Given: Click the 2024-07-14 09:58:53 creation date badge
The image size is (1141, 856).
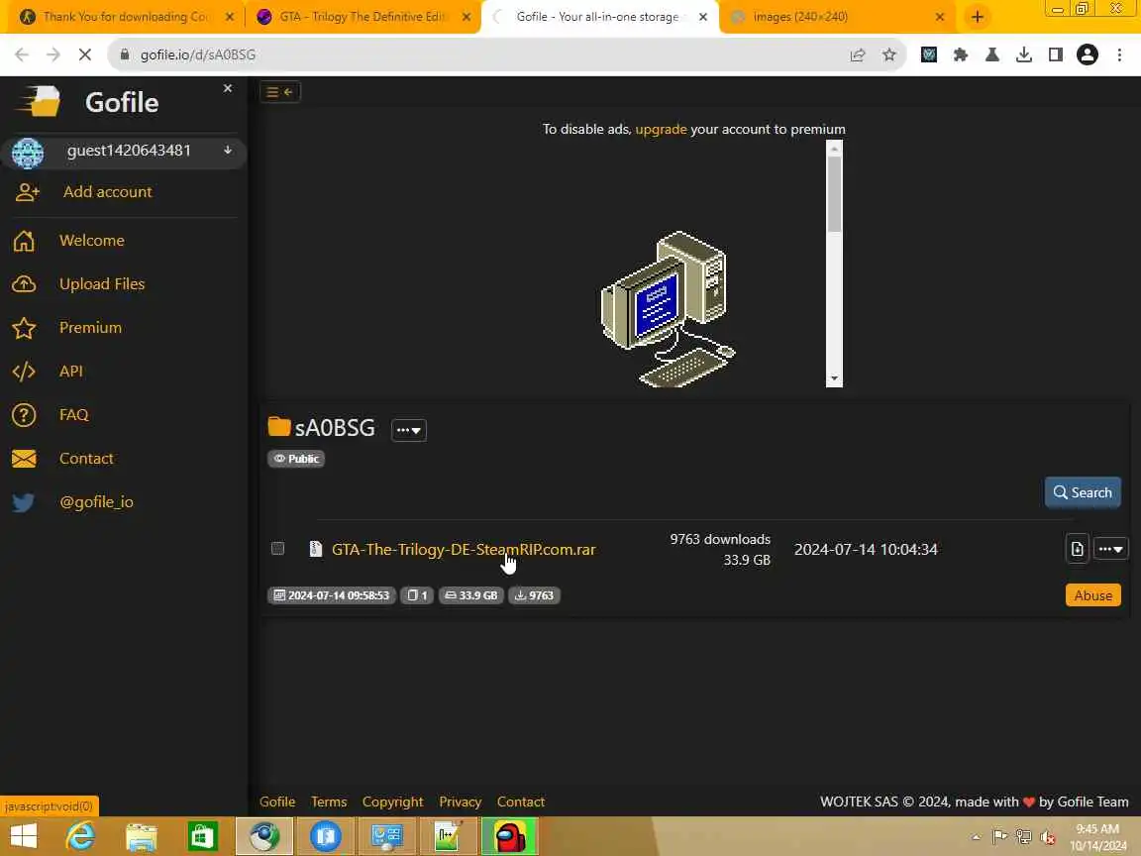Looking at the screenshot, I should pos(332,595).
